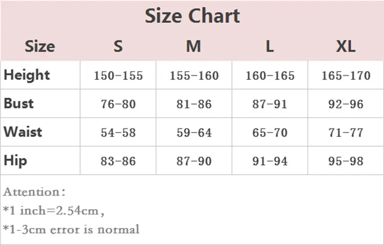384x245 pixels.
Task: Click the 165-170 height cell
Action: [346, 75]
